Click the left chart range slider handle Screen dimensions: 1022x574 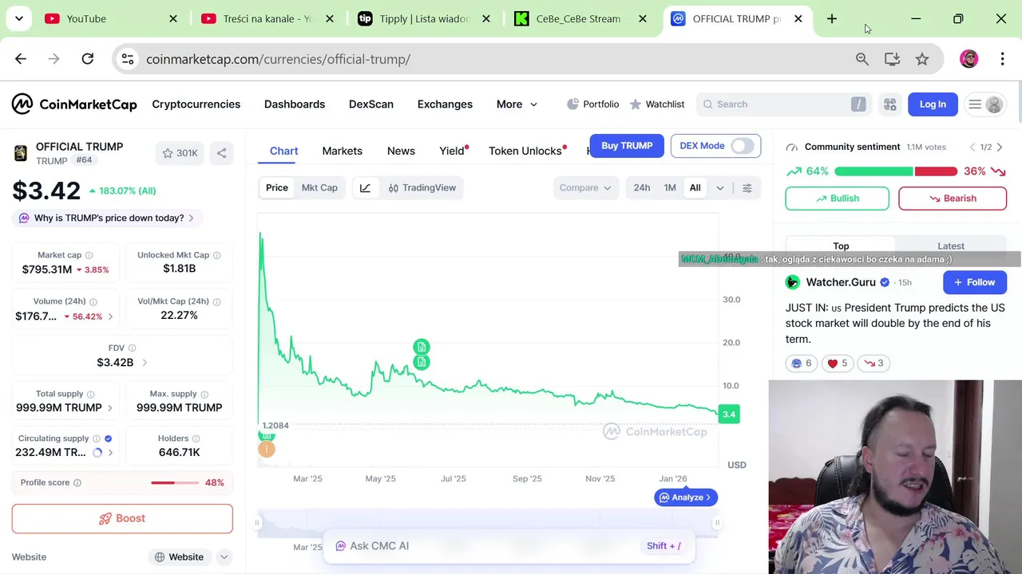257,523
